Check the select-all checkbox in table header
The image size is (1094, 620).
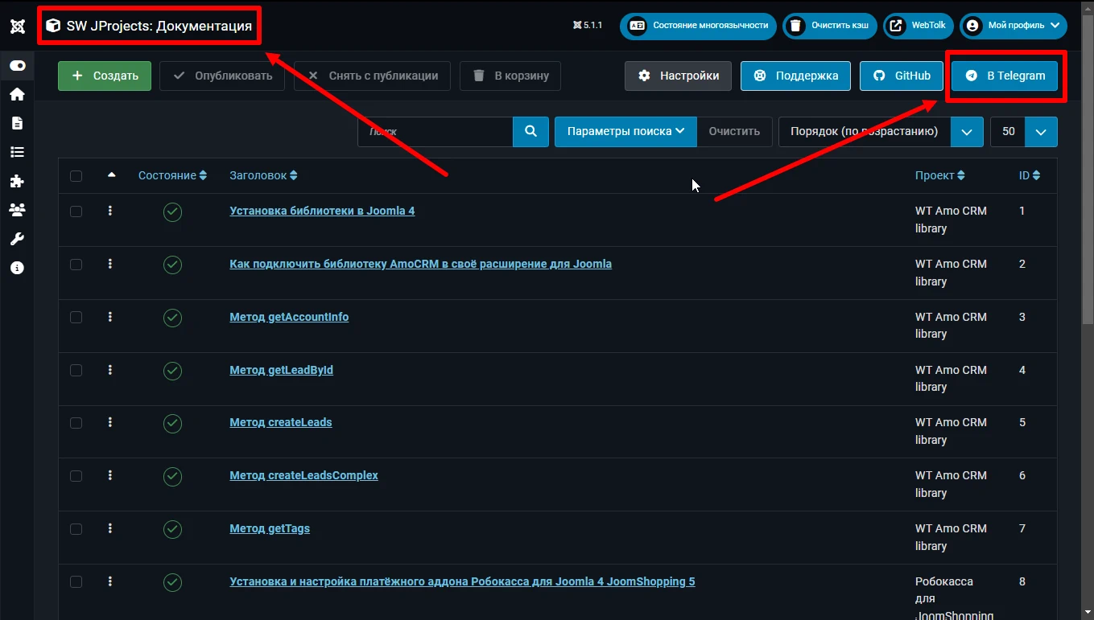coord(76,176)
